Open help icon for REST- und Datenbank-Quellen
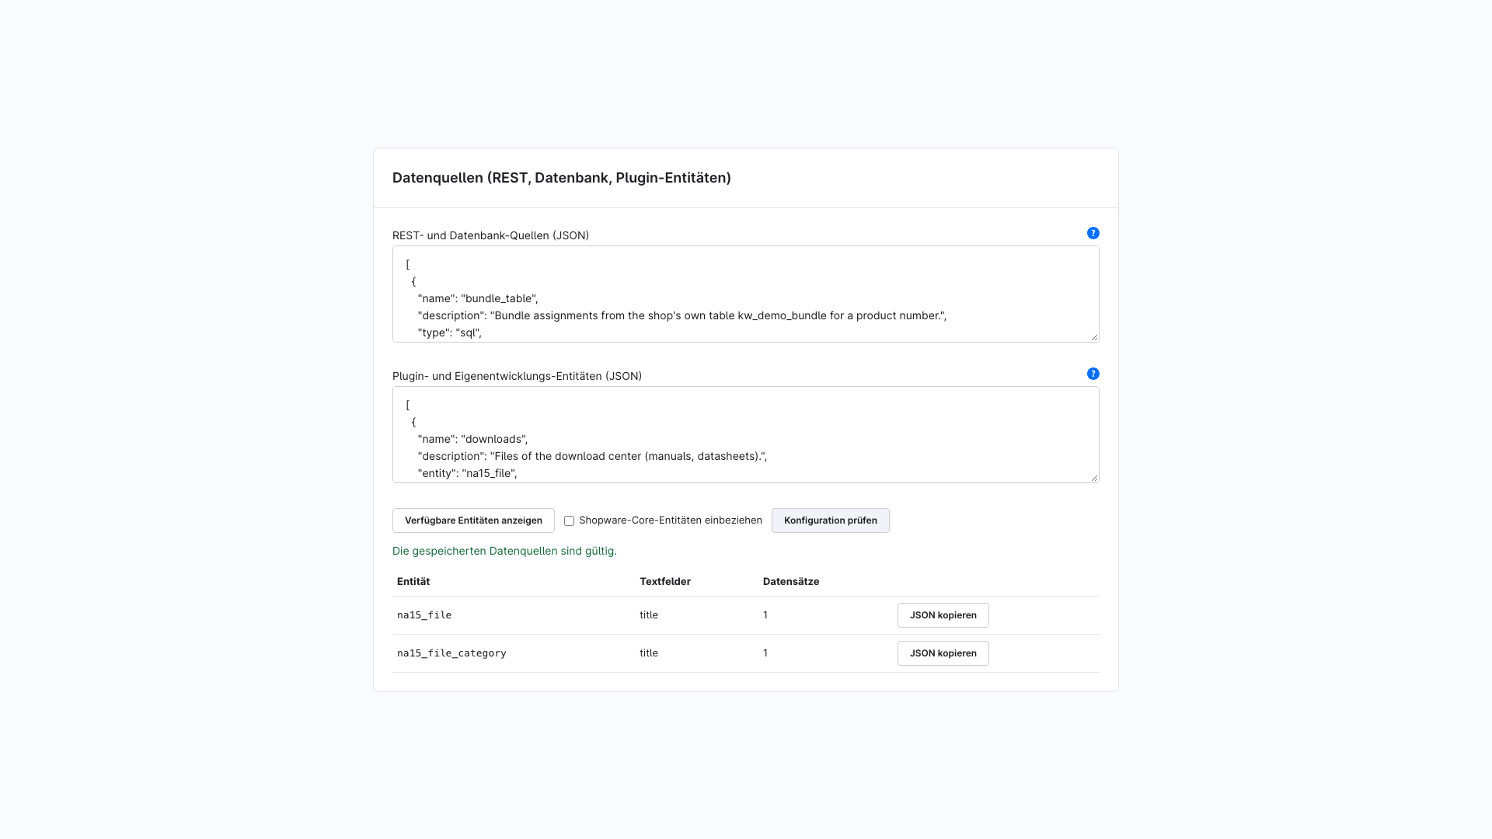Viewport: 1492px width, 839px height. [x=1093, y=233]
